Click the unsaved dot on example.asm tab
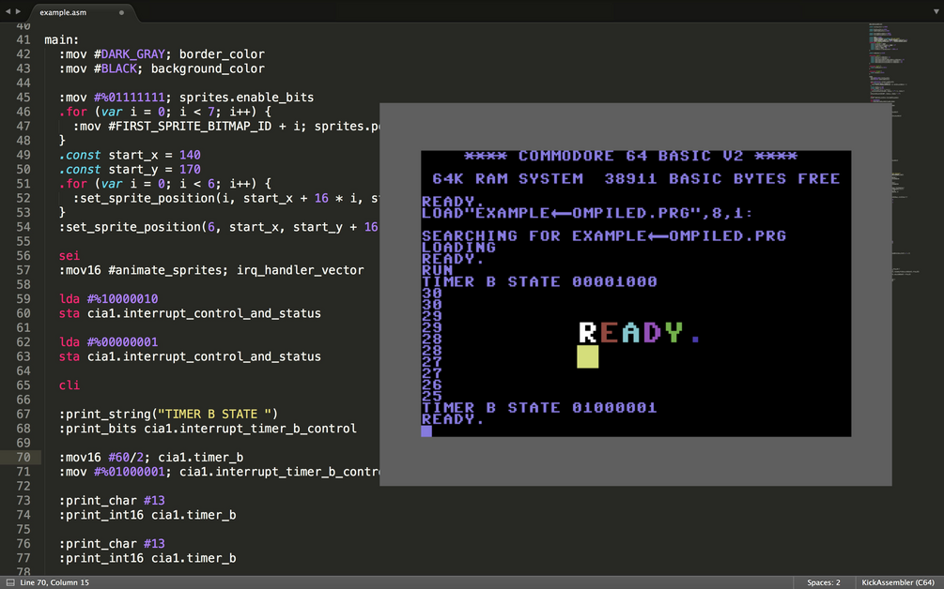 click(x=121, y=12)
